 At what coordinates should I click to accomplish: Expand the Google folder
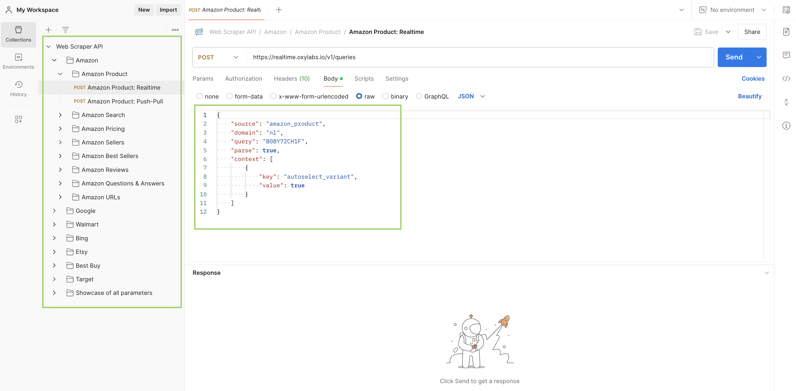tap(54, 211)
